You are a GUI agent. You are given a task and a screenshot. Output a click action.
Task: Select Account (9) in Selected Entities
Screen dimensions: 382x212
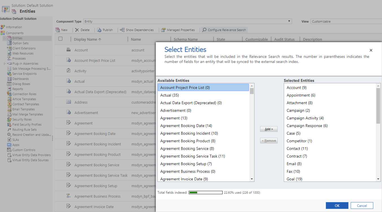click(x=330, y=88)
